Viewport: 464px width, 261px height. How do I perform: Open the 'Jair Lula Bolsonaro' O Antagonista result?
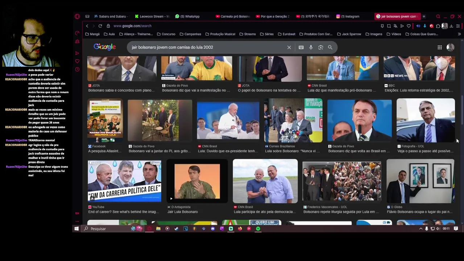(183, 212)
